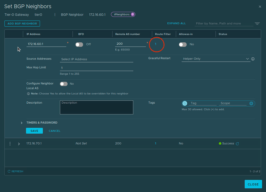This screenshot has height=192, width=266.
Task: Click the Add BGP Neighbor button
Action: pos(22,24)
